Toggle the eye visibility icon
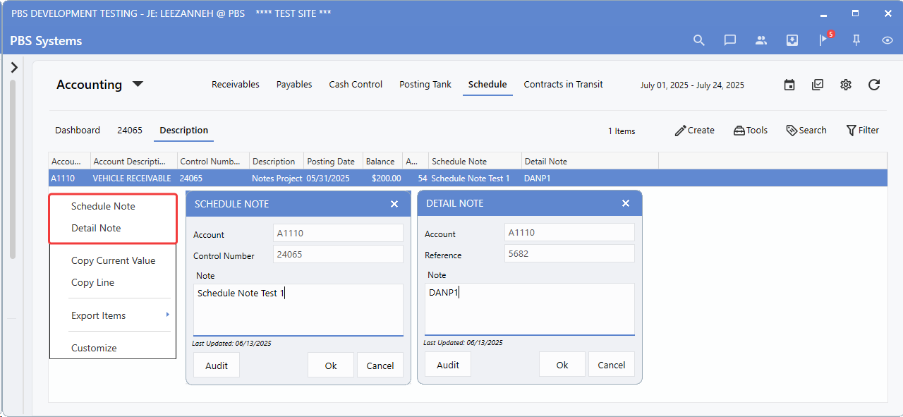 pos(887,41)
